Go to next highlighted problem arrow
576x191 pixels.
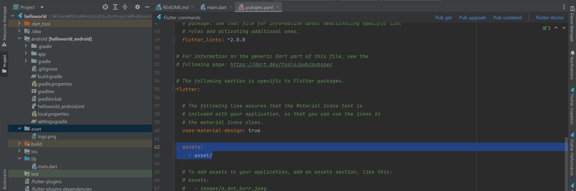click(x=564, y=28)
